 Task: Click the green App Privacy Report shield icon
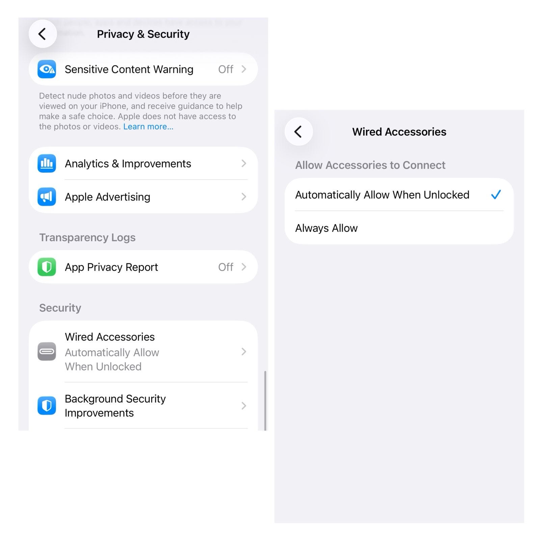47,267
